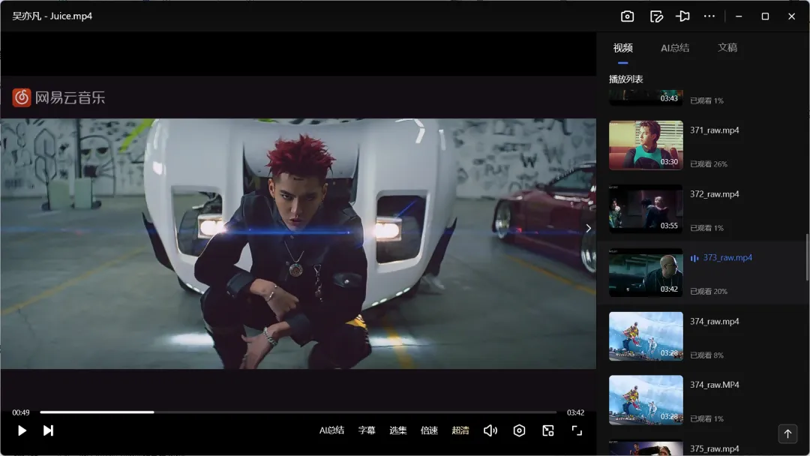810x456 pixels.
Task: Select the 371_raw.mp4 thumbnail
Action: (x=646, y=145)
